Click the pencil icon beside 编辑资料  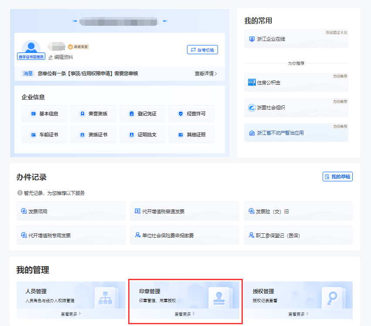click(x=51, y=57)
